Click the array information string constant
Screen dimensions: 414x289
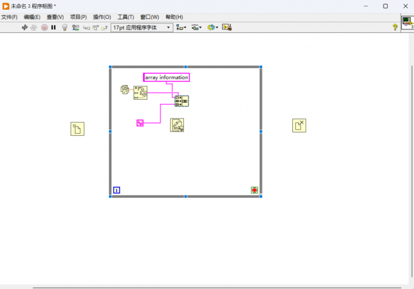coord(166,77)
